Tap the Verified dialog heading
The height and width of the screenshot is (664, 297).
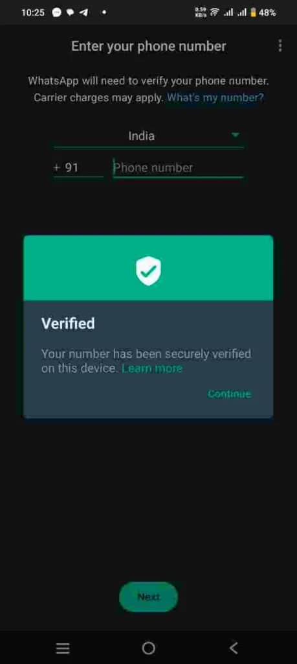click(x=68, y=324)
